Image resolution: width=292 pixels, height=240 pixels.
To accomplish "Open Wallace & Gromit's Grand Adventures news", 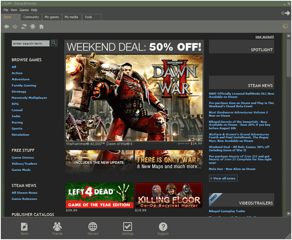I will coord(239,137).
